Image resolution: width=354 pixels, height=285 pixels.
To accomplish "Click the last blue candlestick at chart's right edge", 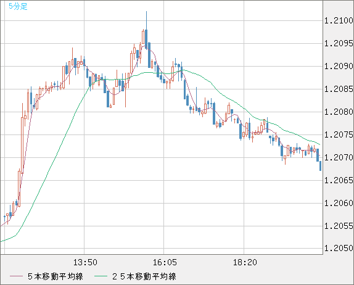I will pyautogui.click(x=320, y=166).
